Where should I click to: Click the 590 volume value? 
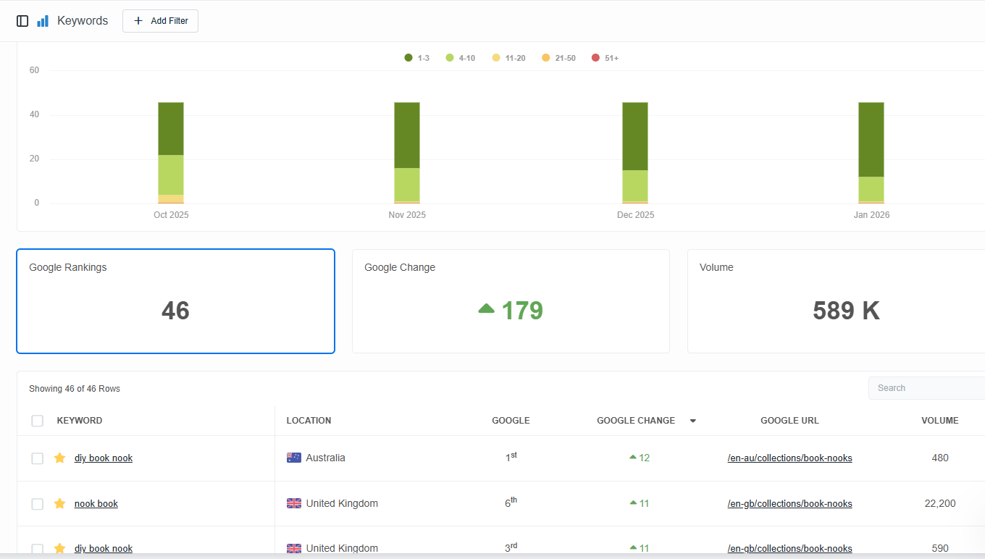click(x=940, y=548)
